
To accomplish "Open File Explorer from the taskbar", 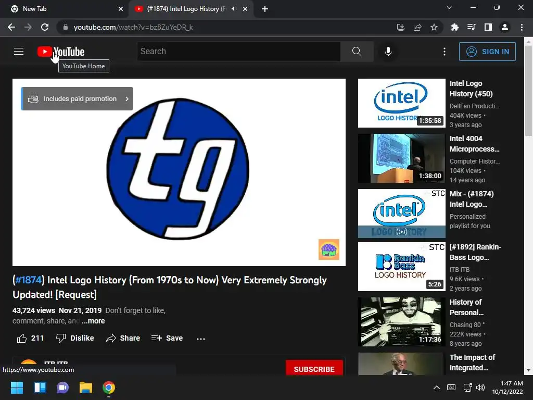I will [86, 387].
